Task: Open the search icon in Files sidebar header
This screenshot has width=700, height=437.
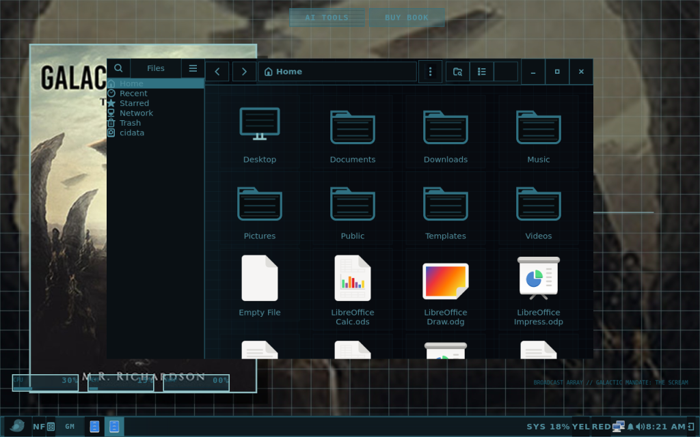Action: coord(118,68)
